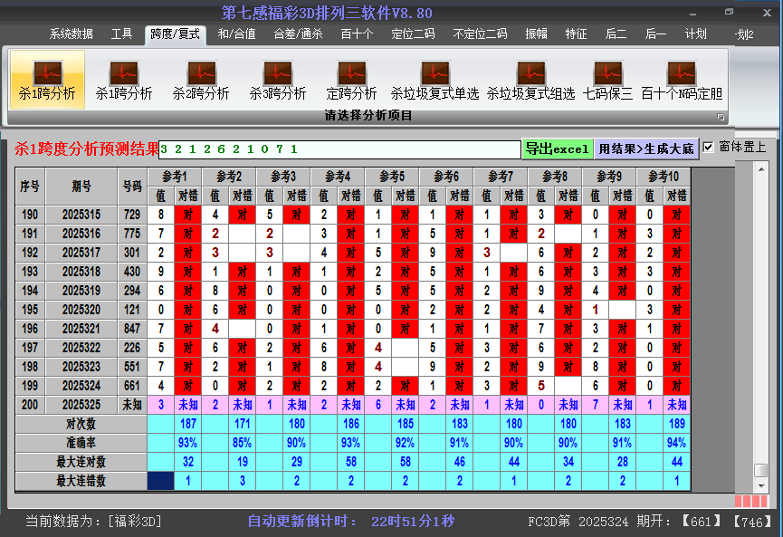
Task: Click the 杀垃圾复式组选 icon
Action: [x=530, y=78]
